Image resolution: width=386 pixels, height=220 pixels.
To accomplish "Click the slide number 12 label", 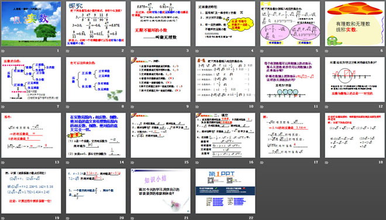I will [x=381, y=107].
